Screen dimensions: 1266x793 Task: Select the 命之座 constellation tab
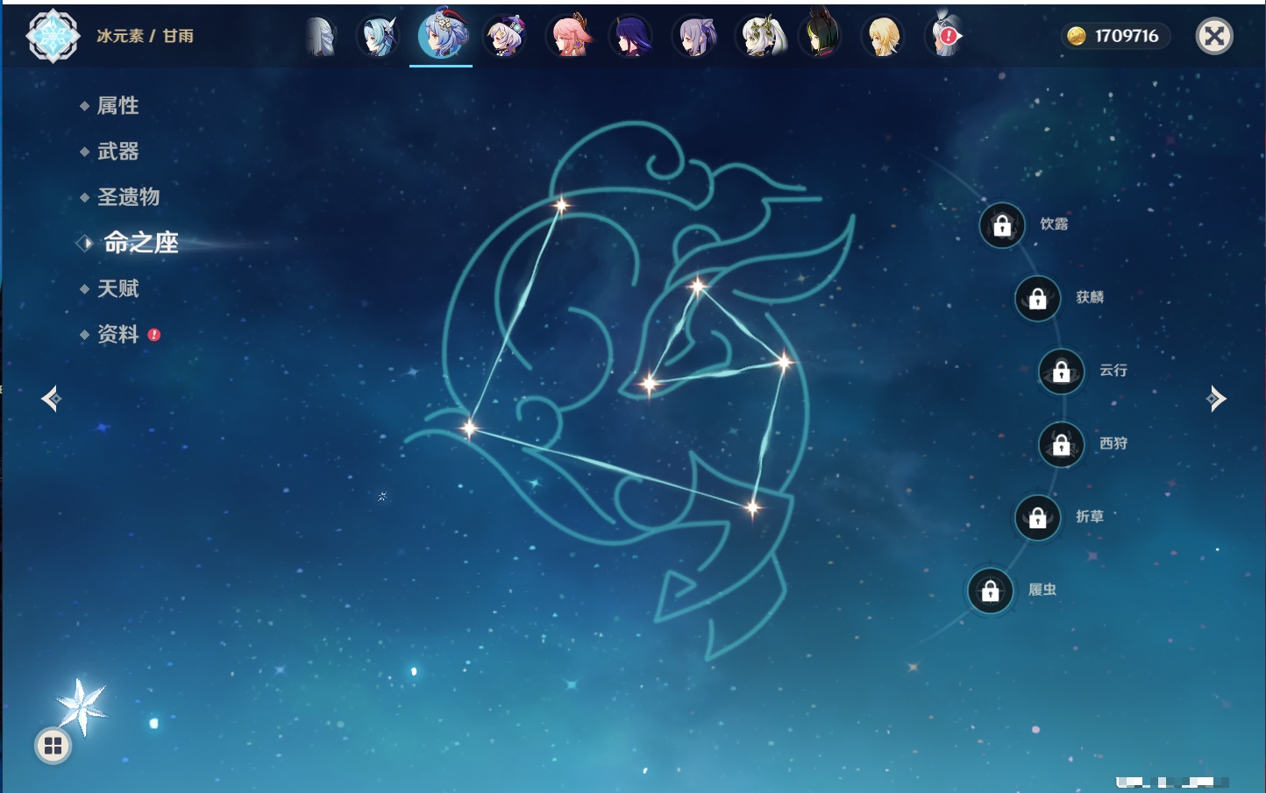(x=140, y=243)
